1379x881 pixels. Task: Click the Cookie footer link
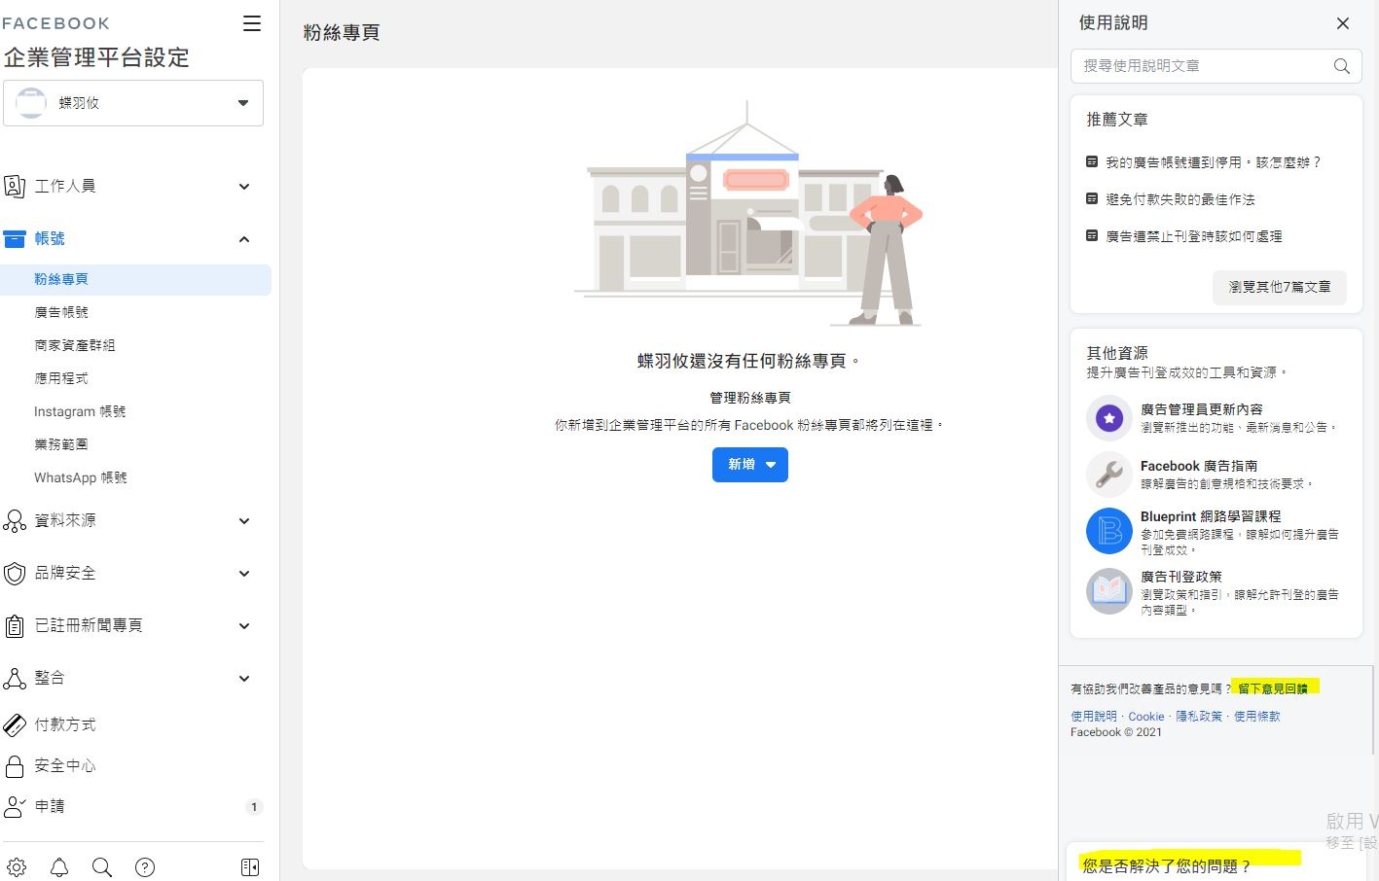[1146, 717]
